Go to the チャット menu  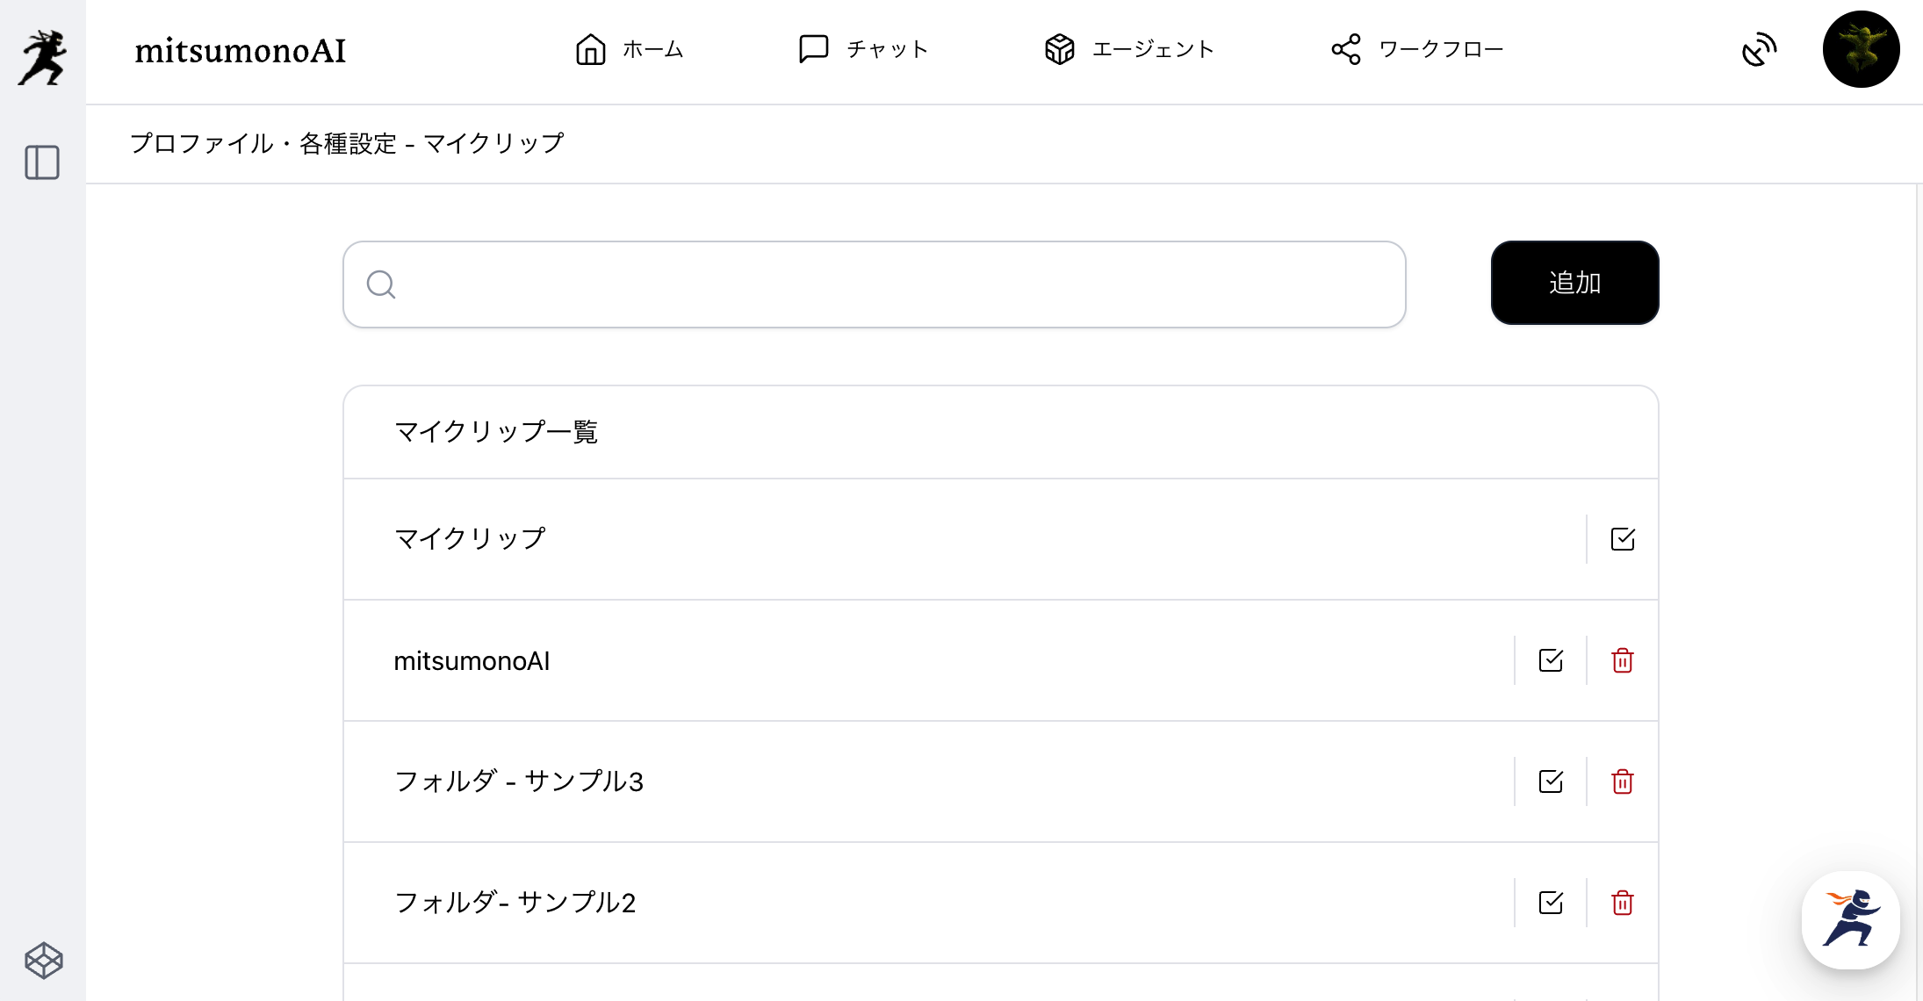point(862,49)
